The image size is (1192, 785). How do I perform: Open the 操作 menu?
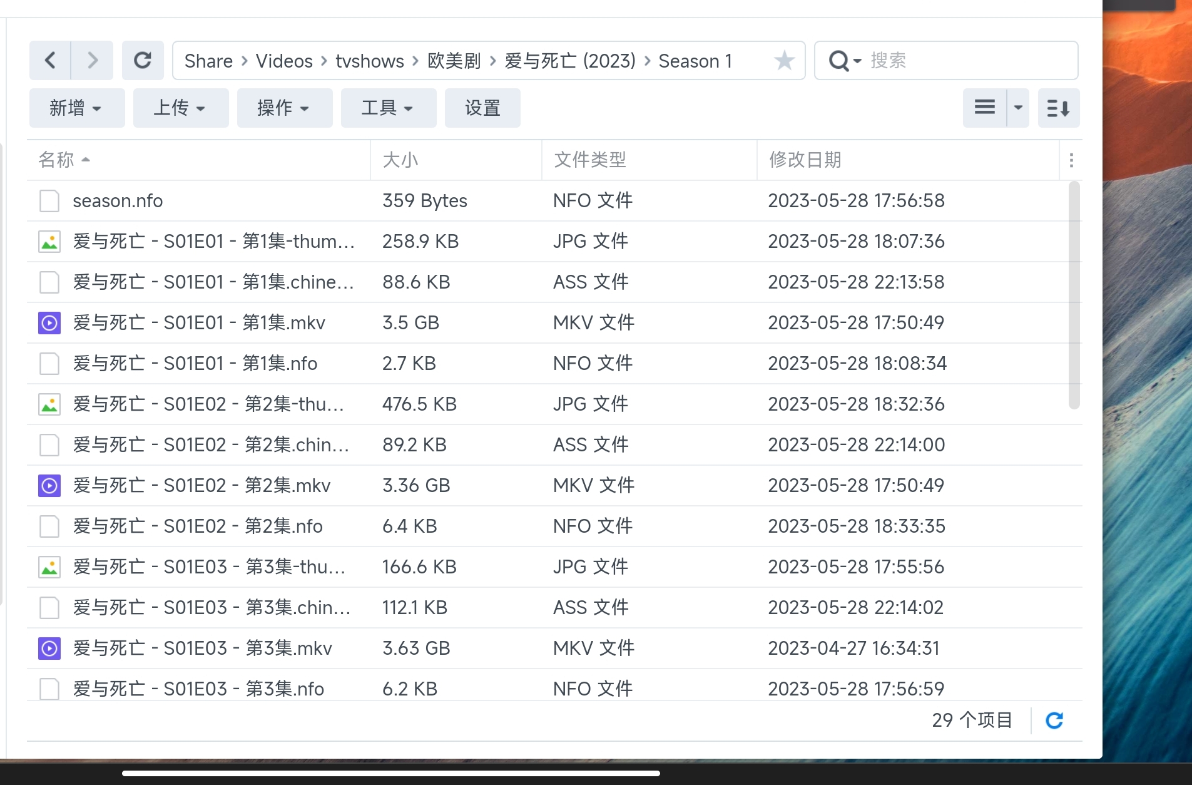click(284, 108)
